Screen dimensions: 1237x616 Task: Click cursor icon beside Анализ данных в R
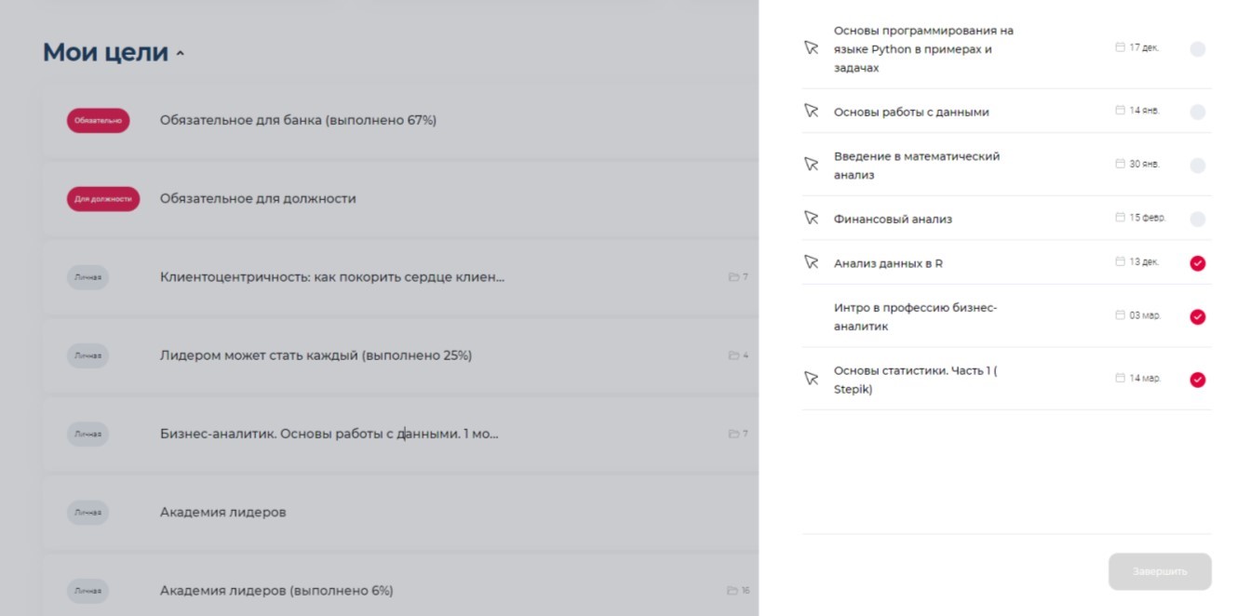(x=811, y=262)
